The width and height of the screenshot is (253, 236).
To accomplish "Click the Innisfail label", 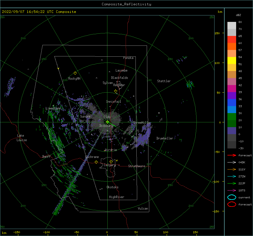I will pyautogui.click(x=114, y=102).
